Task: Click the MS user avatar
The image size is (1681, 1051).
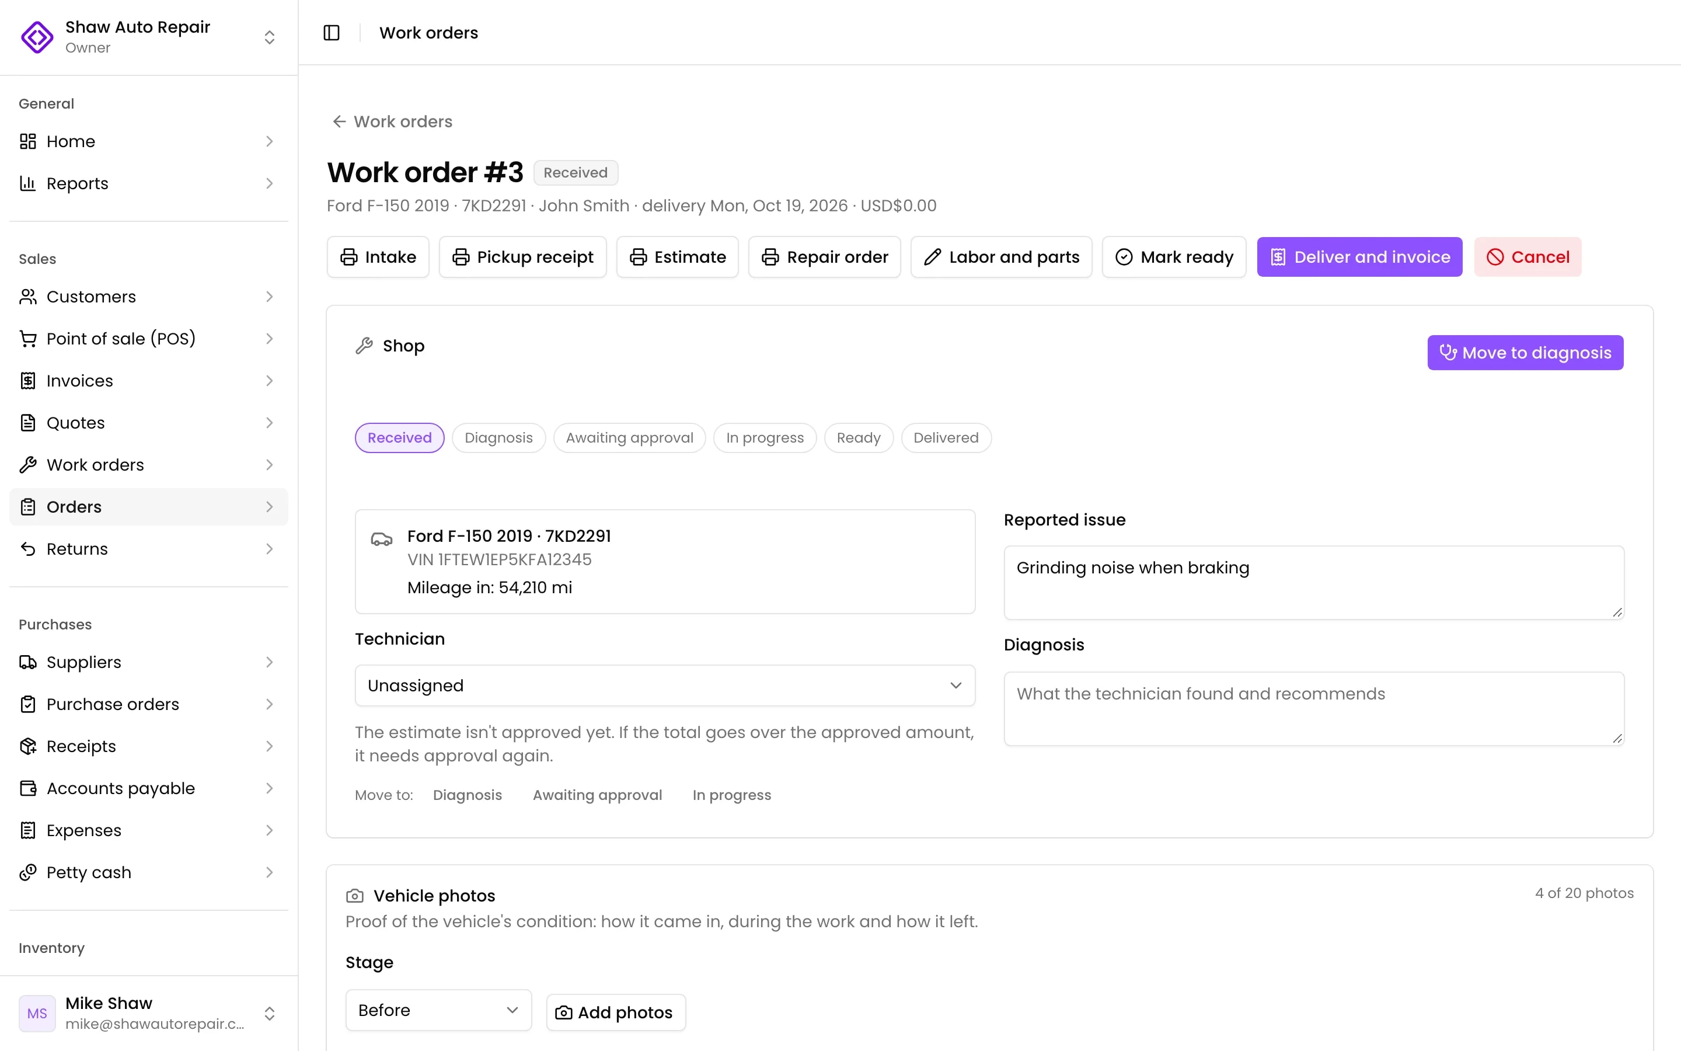Action: click(37, 1014)
